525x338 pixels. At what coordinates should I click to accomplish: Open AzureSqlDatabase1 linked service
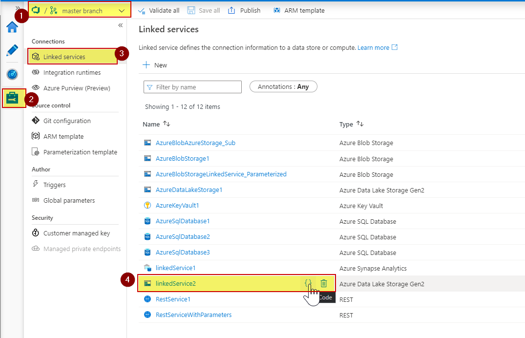(x=183, y=221)
